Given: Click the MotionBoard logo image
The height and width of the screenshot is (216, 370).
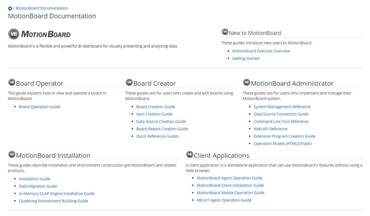Looking at the screenshot, I should pyautogui.click(x=39, y=34).
